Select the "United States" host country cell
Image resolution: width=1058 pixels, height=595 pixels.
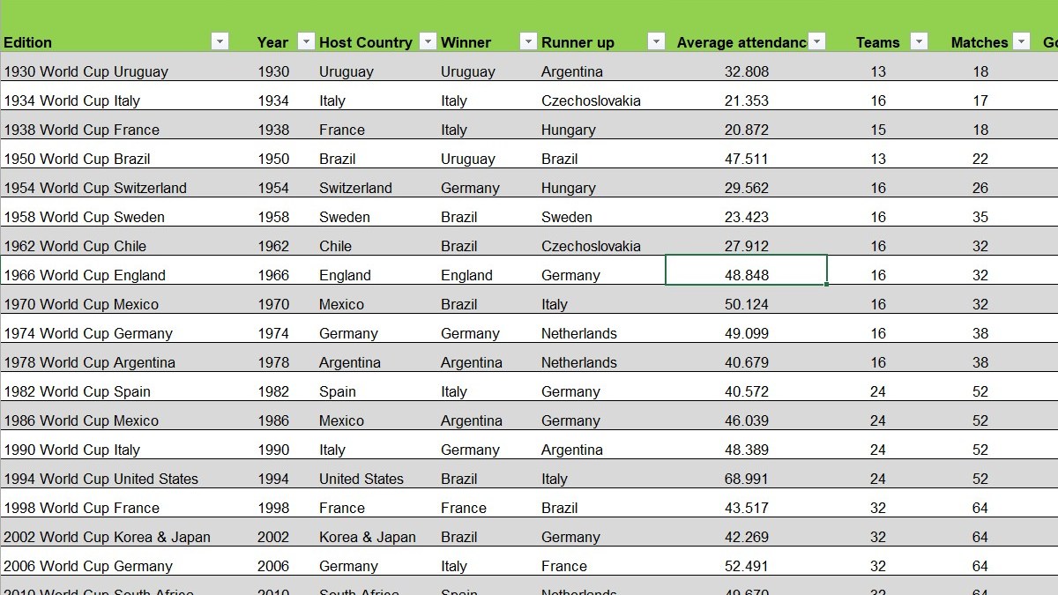click(361, 479)
